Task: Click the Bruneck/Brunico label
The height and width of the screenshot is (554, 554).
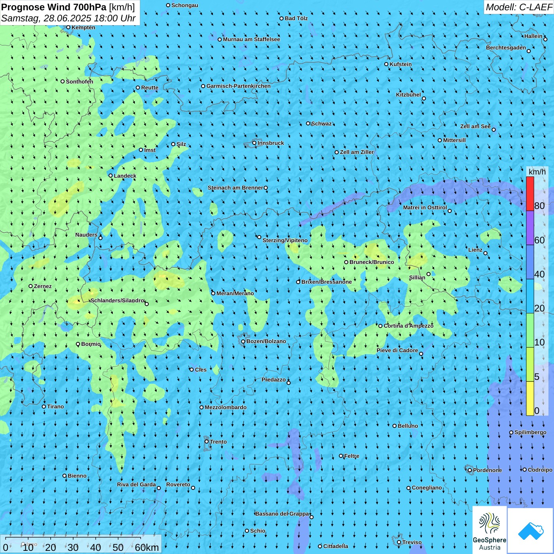Action: pos(372,262)
